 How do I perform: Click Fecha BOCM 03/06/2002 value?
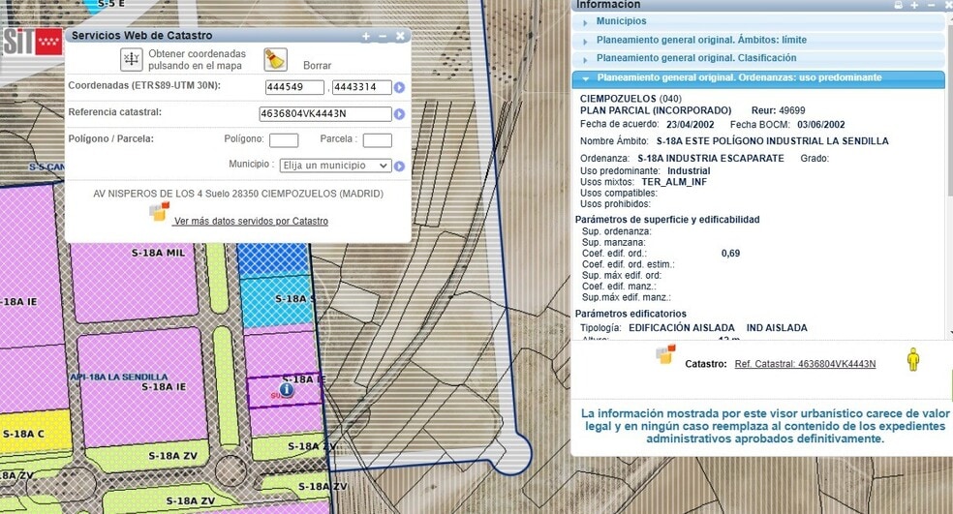click(820, 125)
